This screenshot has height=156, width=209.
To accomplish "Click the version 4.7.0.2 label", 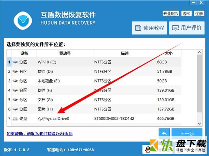I will point(17,150).
